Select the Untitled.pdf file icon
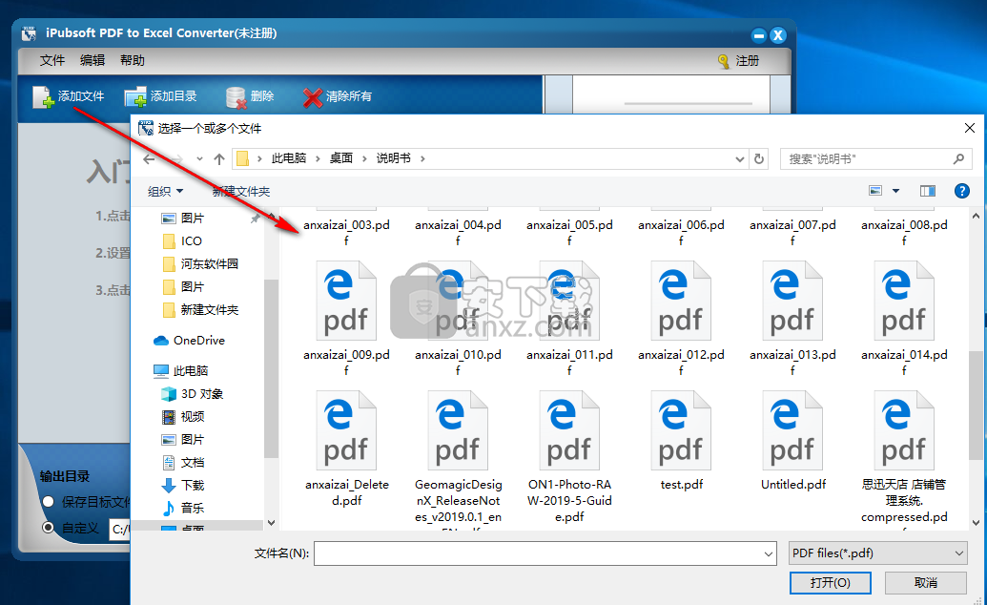The height and width of the screenshot is (605, 987). coord(792,431)
